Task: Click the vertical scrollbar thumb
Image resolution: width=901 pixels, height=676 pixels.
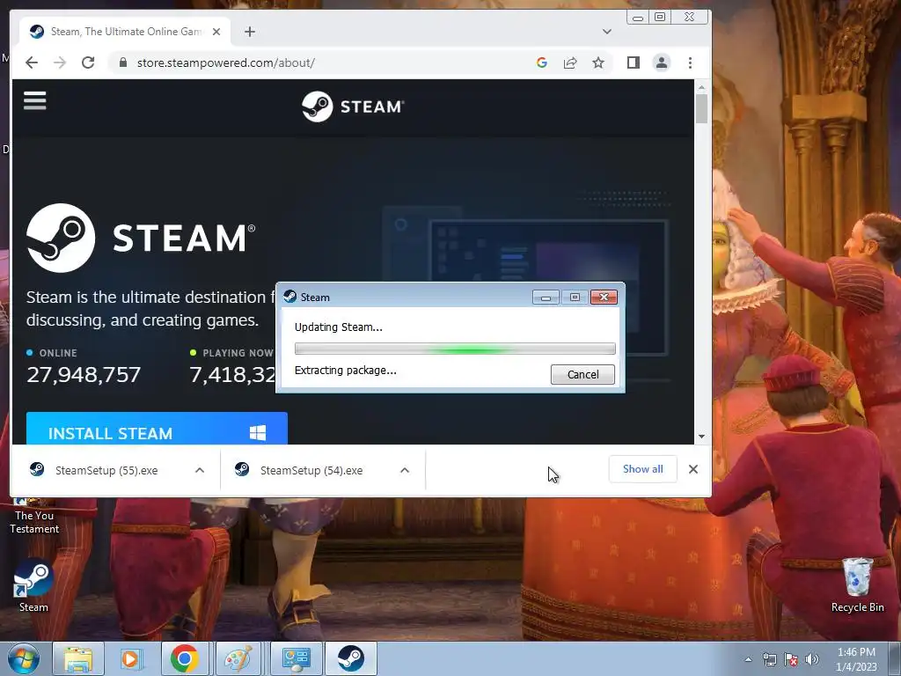Action: coord(701,108)
